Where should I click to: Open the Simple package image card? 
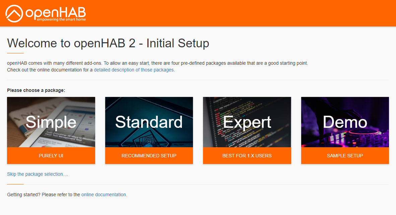(x=51, y=122)
